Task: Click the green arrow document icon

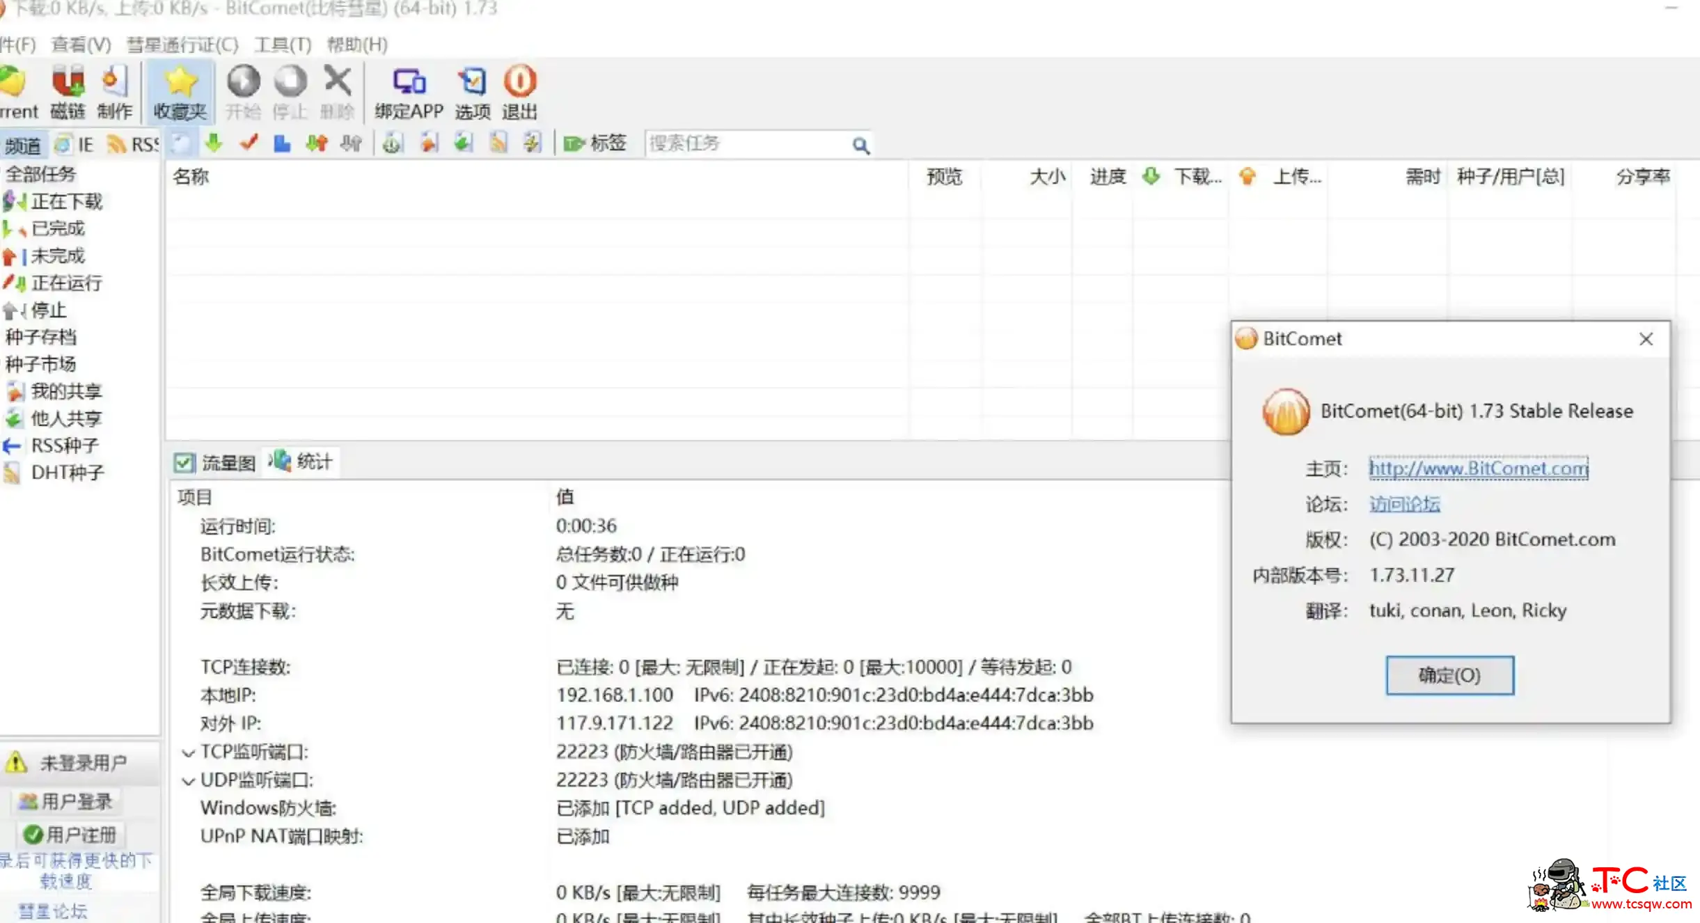Action: pos(463,143)
